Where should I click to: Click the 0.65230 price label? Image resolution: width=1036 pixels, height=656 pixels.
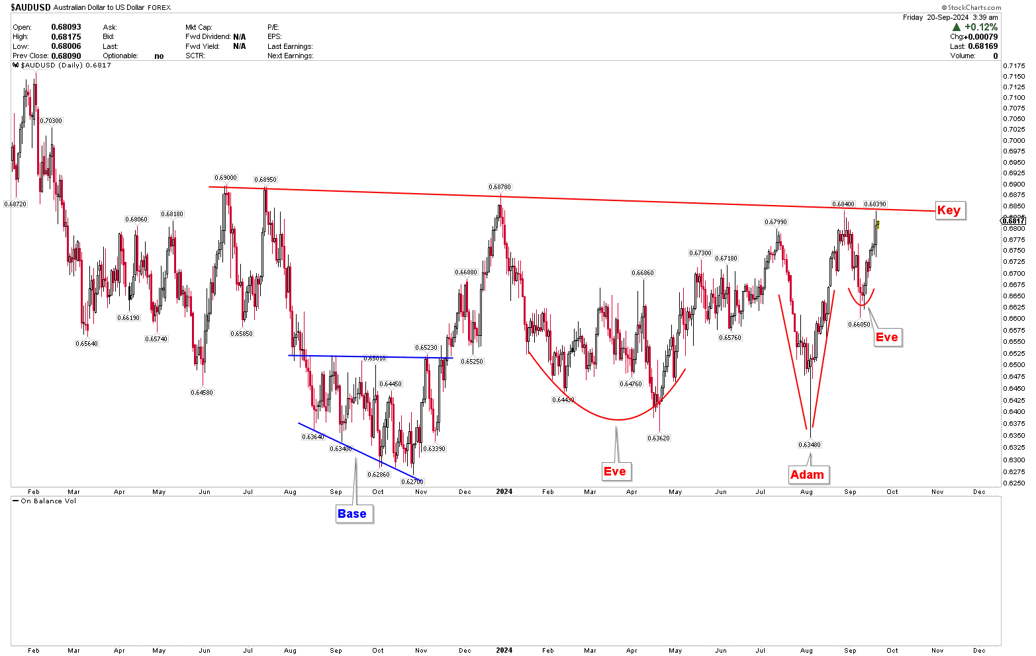pos(426,348)
